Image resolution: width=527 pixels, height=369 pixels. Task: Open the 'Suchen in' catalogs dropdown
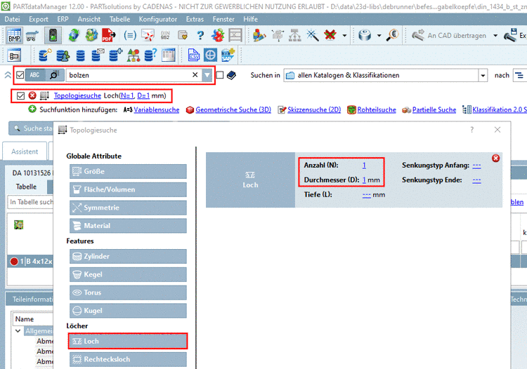coord(483,75)
